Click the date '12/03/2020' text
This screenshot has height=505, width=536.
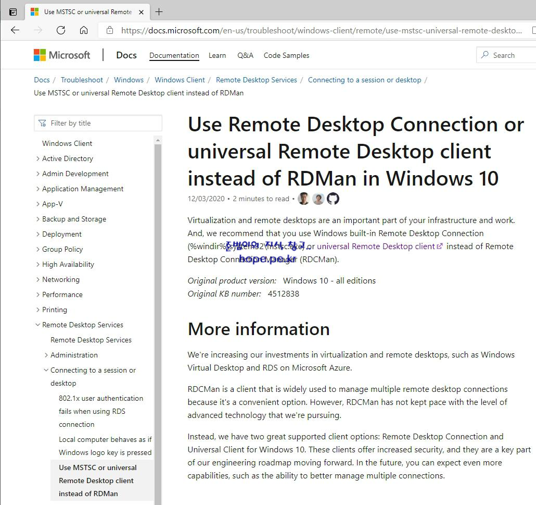[206, 199]
